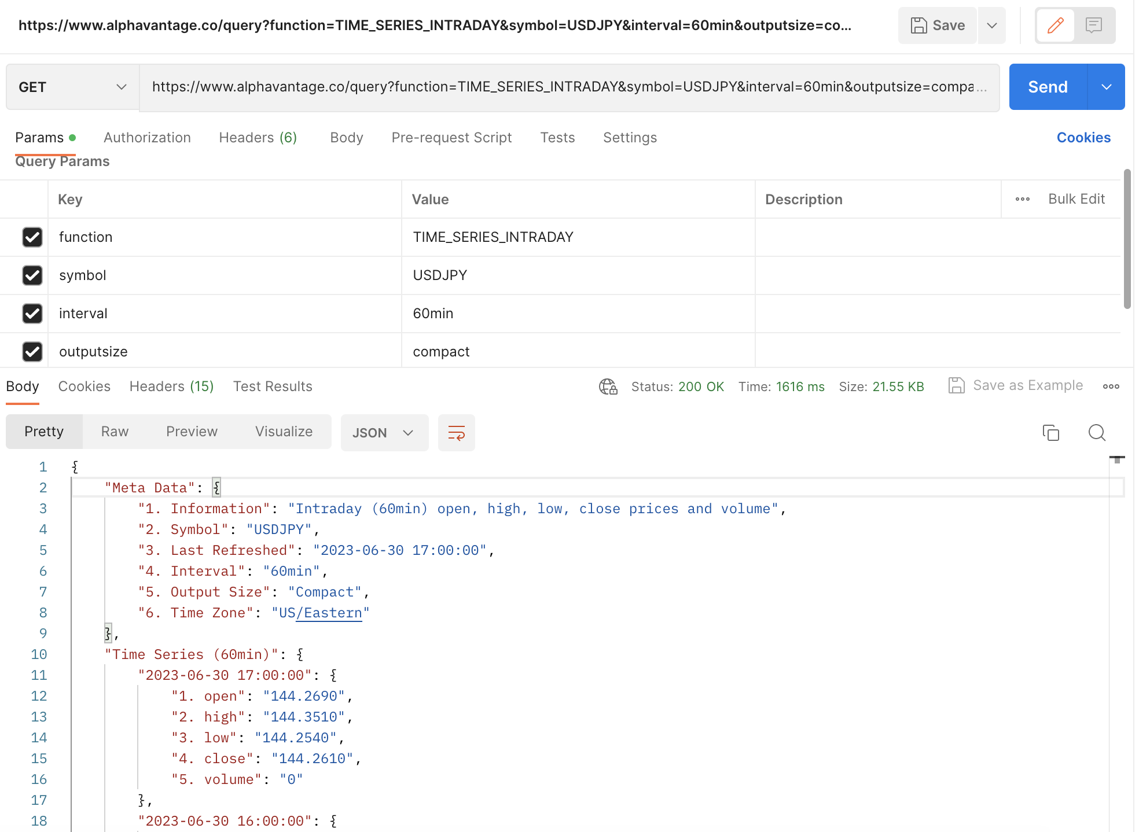1139x832 pixels.
Task: Open the Send options dropdown arrow
Action: 1107,87
